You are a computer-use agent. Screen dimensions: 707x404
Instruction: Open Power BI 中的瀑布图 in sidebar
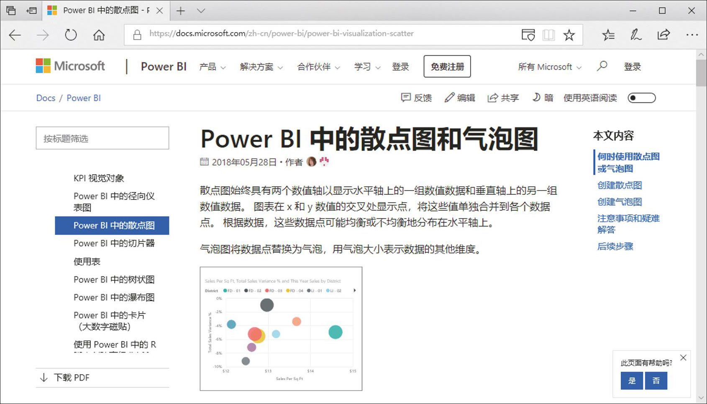pyautogui.click(x=114, y=297)
